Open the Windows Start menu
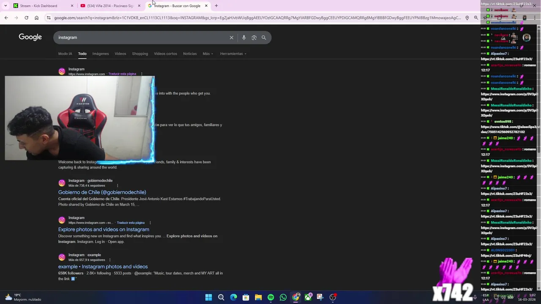The height and width of the screenshot is (304, 541). click(x=208, y=297)
